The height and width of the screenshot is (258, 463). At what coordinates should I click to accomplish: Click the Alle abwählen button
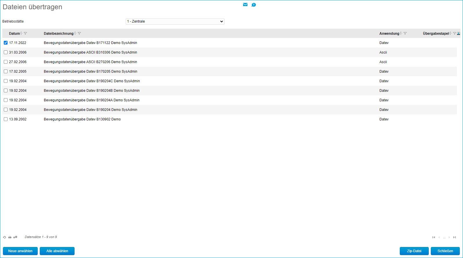[57, 251]
